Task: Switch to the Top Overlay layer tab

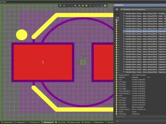Action: pos(60,122)
